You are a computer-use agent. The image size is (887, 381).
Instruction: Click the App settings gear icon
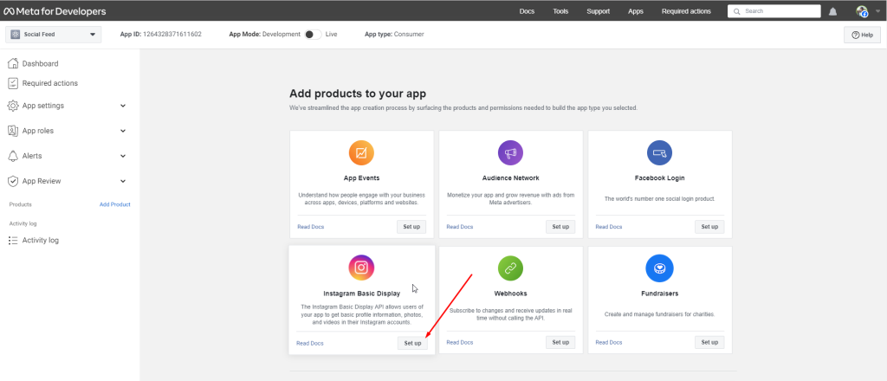click(13, 106)
